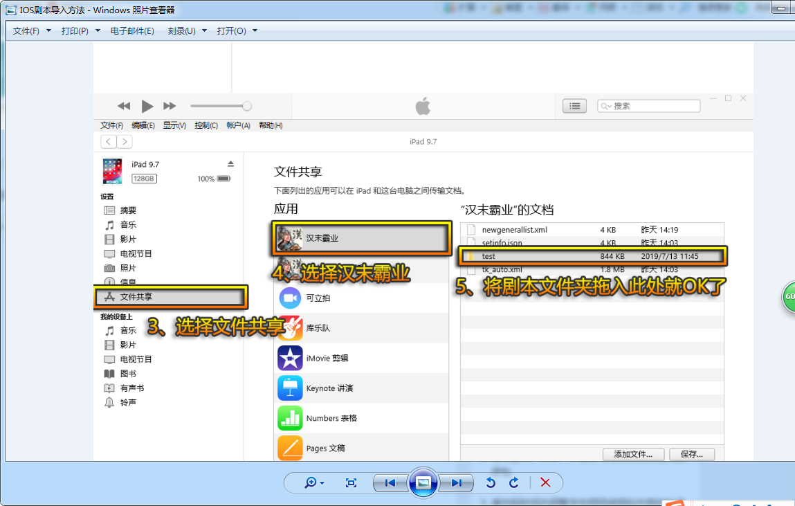
Task: Click the 添加文件... button
Action: 633,454
